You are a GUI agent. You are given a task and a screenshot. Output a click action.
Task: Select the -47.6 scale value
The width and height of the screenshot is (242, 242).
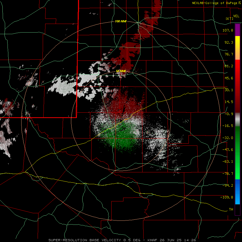pos(228,150)
